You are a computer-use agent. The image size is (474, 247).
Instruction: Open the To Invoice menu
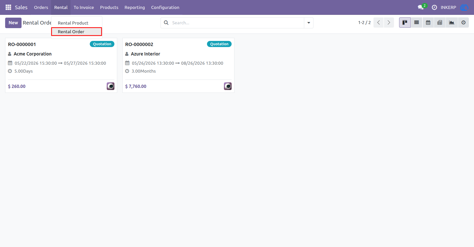coord(84,7)
